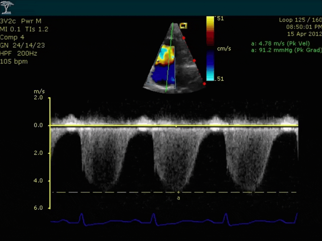Click the 'a' caliper label
Image resolution: width=322 pixels, height=241 pixels.
pos(179,198)
